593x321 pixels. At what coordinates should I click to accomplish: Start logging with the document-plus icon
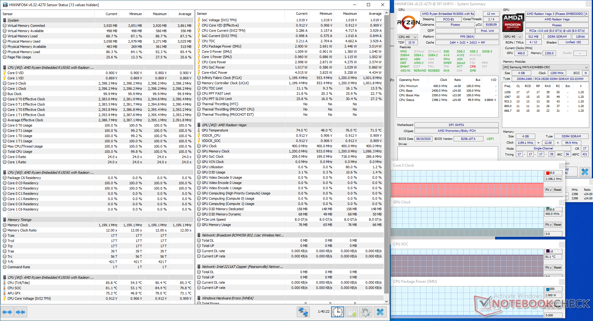[x=352, y=312]
